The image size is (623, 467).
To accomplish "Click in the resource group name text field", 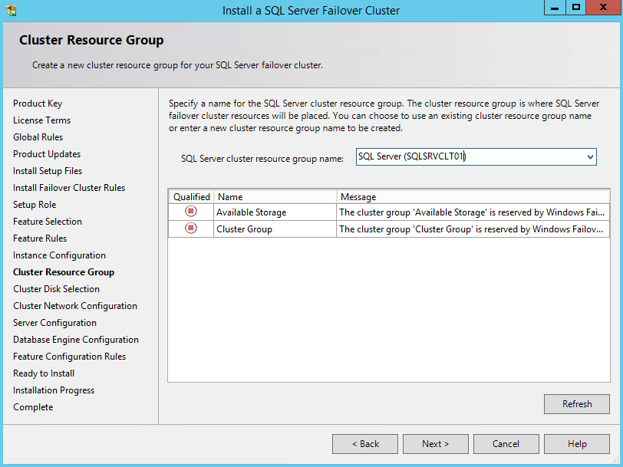I will [x=468, y=156].
